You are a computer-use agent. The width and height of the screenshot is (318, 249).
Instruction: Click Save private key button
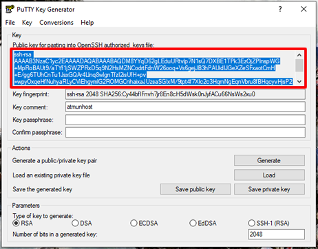coord(269,189)
